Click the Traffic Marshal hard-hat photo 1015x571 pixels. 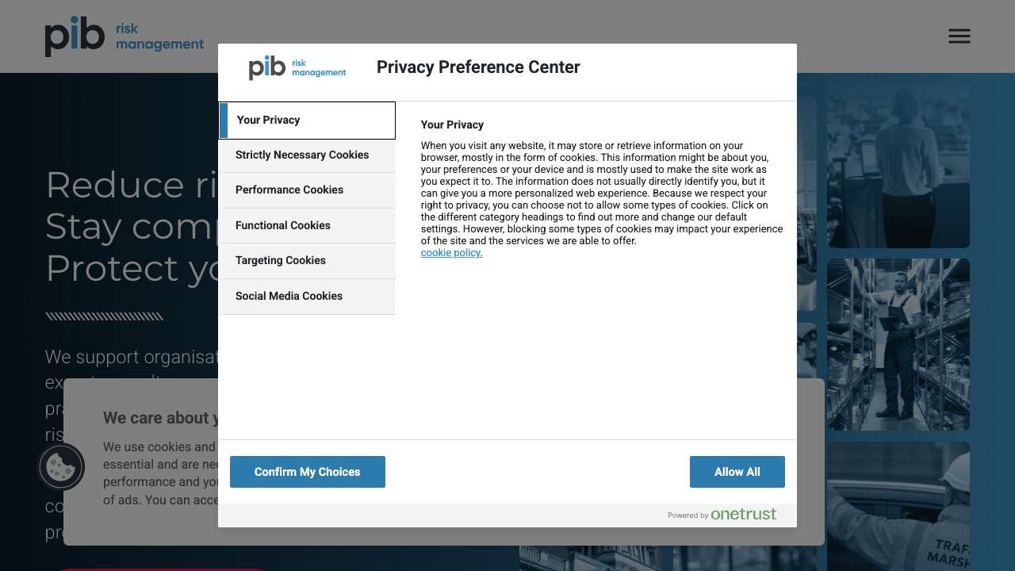[x=898, y=508]
